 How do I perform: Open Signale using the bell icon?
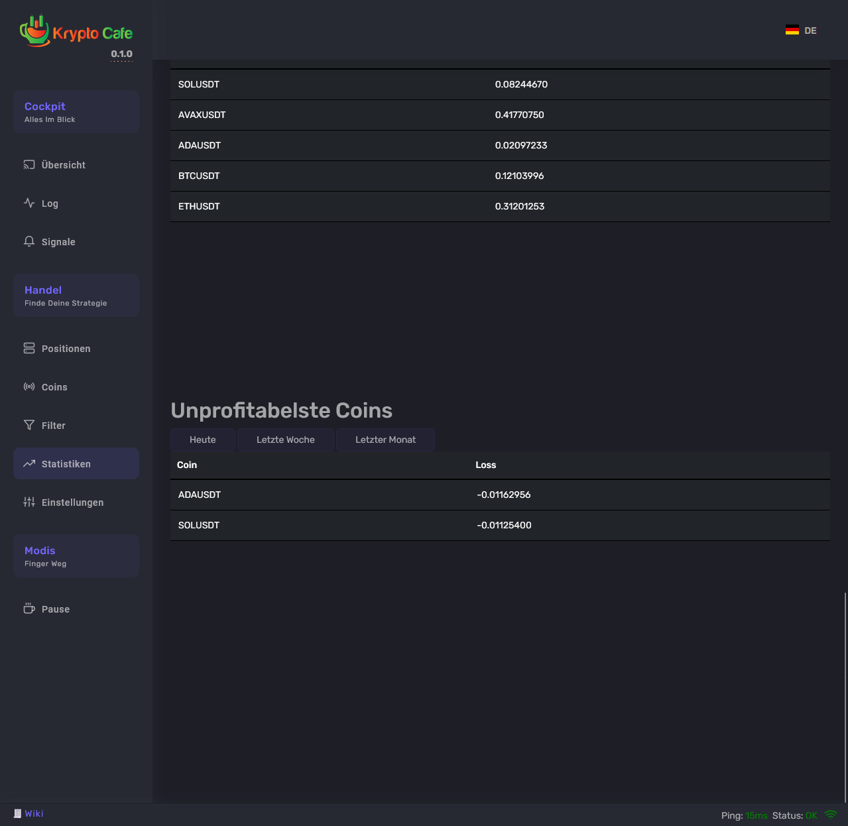click(29, 241)
